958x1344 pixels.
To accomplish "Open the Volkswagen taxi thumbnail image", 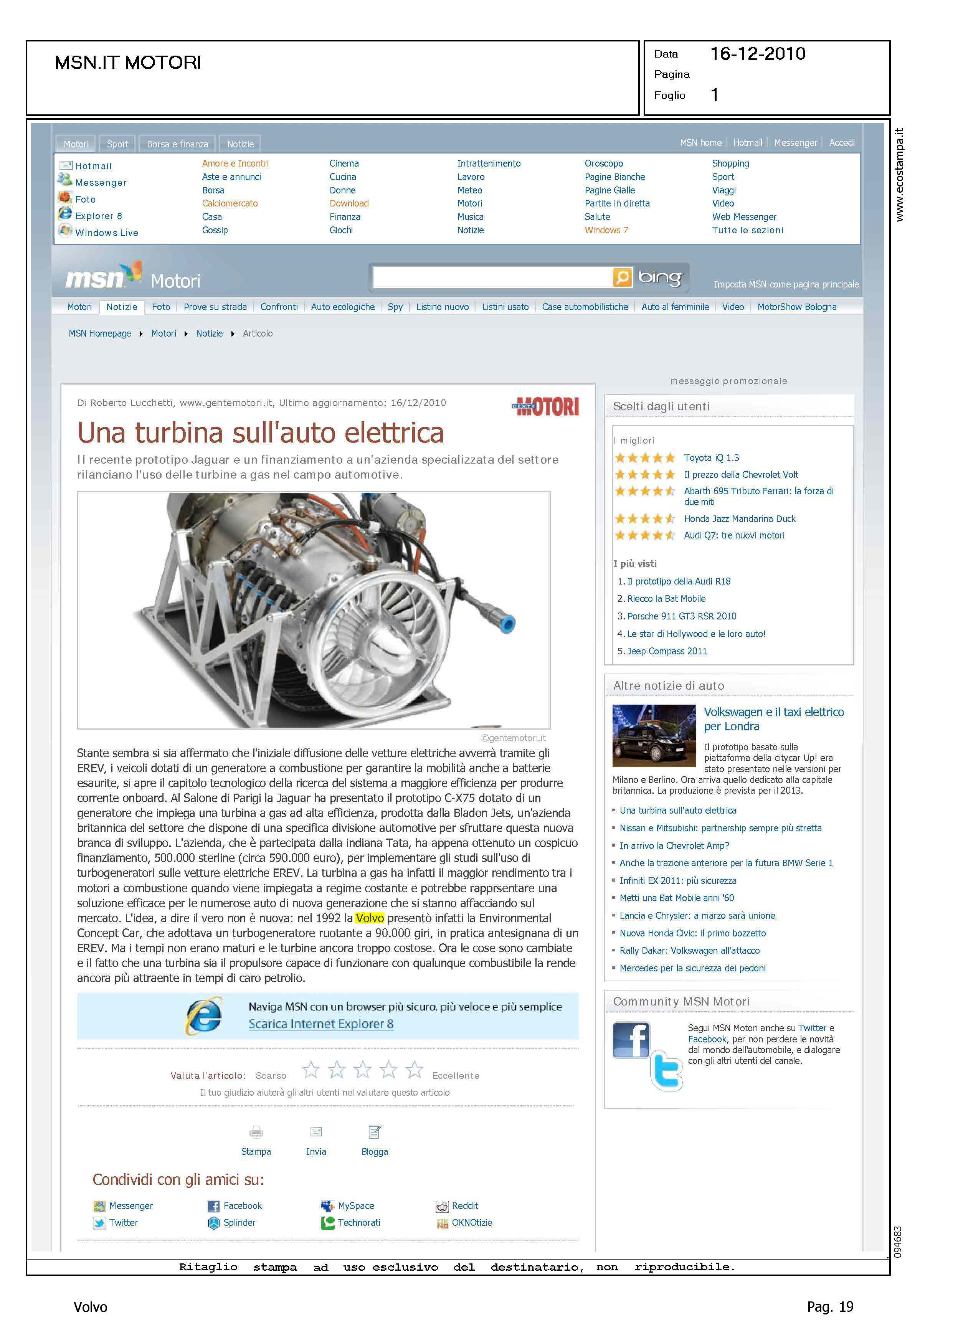I will (654, 735).
